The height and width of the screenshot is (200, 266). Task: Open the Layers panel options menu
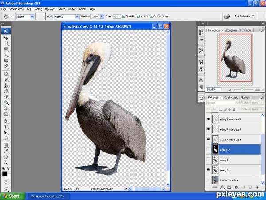[x=262, y=98]
